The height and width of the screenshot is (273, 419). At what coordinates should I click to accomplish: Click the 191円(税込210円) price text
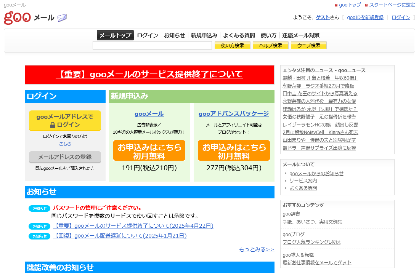[x=149, y=168]
